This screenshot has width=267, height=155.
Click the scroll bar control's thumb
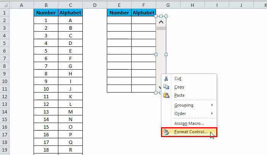(x=161, y=29)
